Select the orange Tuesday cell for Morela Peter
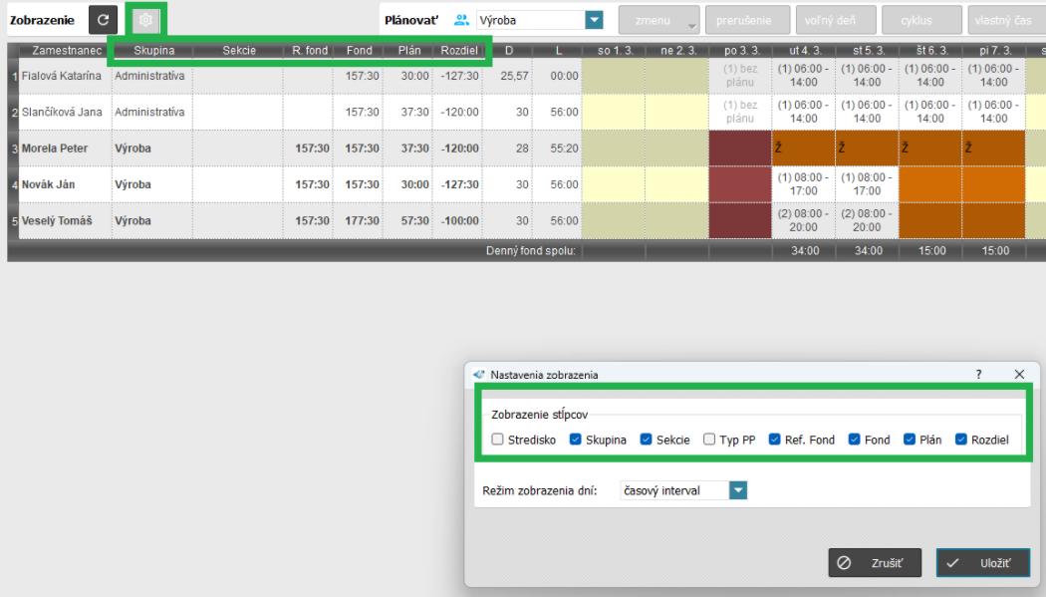Image resolution: width=1046 pixels, height=597 pixels. pos(803,146)
